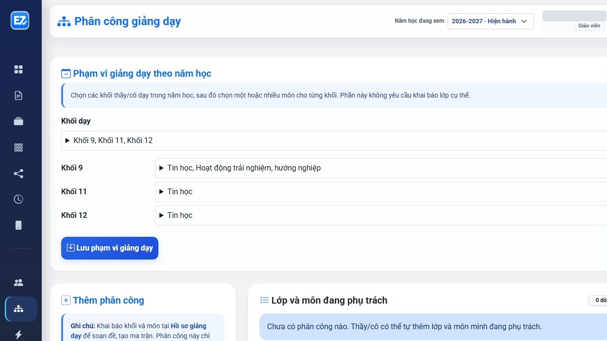Viewport: 607px width, 341px height.
Task: Expand the Khối 9, Khối 11, Khối 12 selector
Action: click(x=334, y=141)
